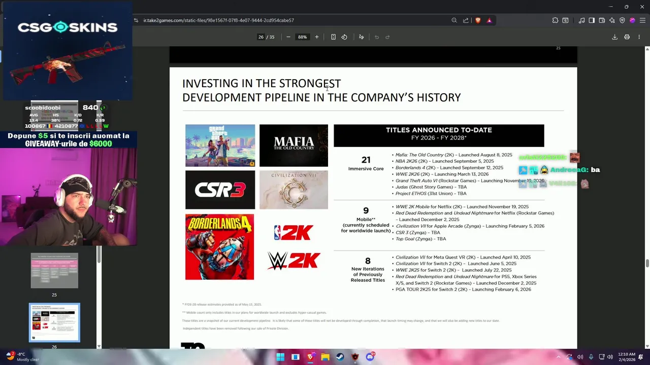Screen dimensions: 650x365
Task: Click the address bar zoom magnifier icon
Action: (454, 20)
